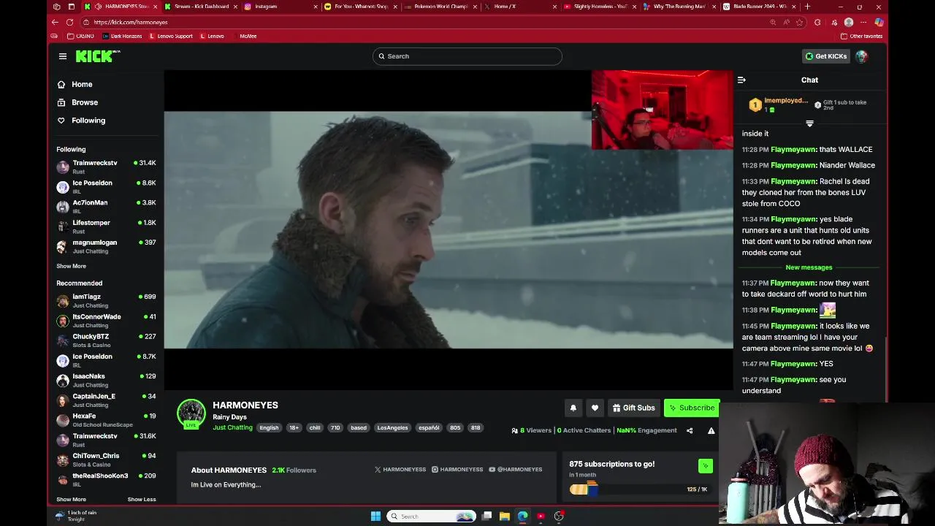Click the share icon beside Engagement
This screenshot has width=935, height=526.
[x=690, y=430]
